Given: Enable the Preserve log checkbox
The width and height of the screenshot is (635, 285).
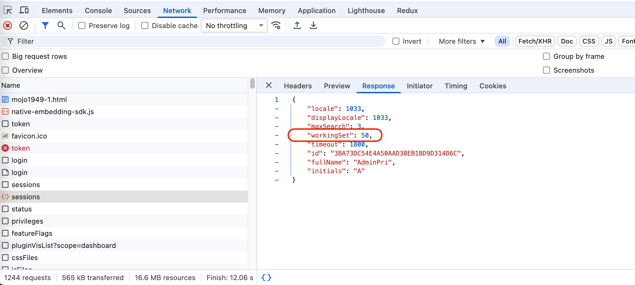Looking at the screenshot, I should (x=82, y=26).
